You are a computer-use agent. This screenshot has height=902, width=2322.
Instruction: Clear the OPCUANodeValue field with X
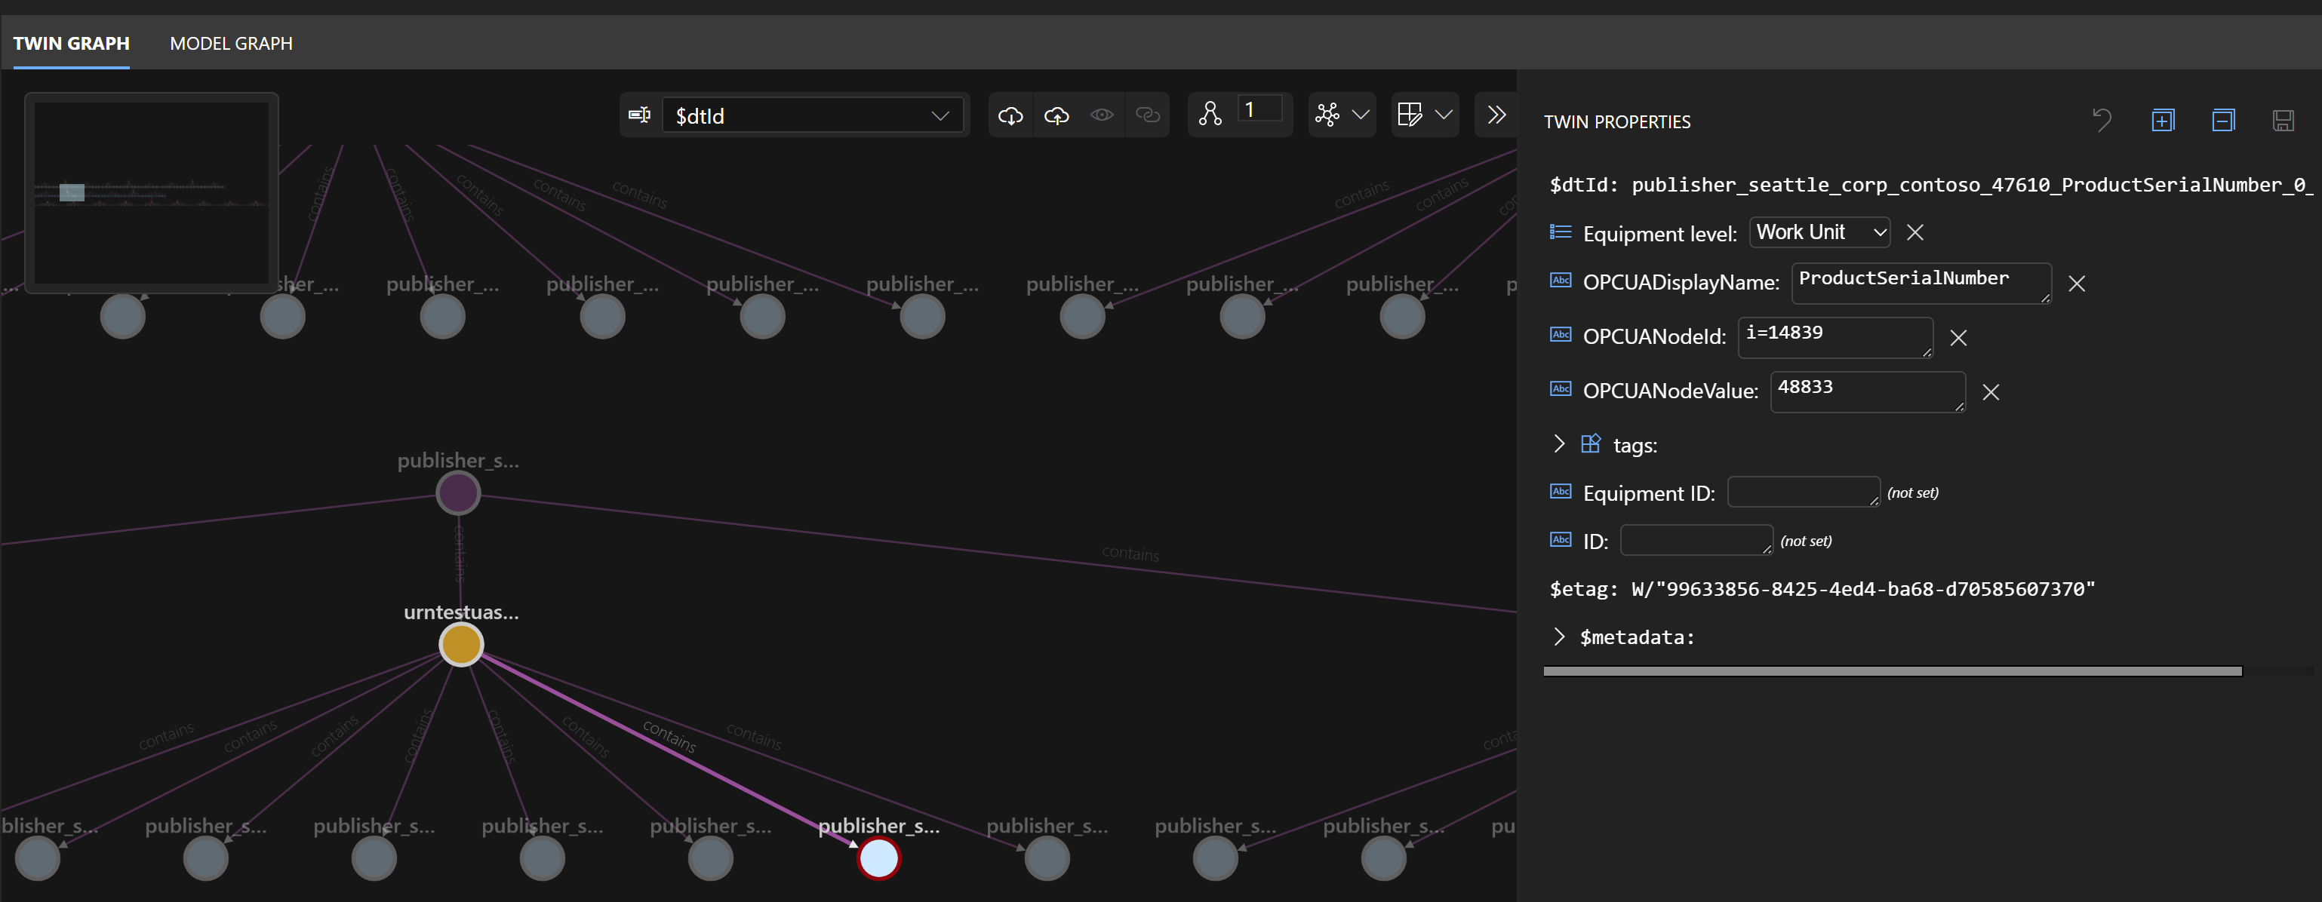[1991, 392]
